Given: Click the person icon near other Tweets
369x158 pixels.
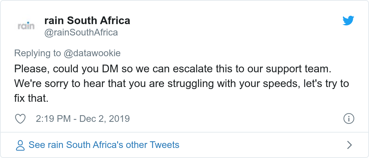Looking at the screenshot, I should (x=20, y=145).
